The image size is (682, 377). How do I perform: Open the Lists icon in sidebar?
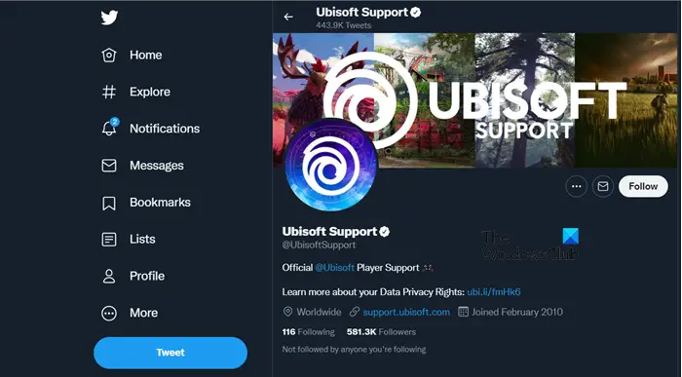click(109, 240)
